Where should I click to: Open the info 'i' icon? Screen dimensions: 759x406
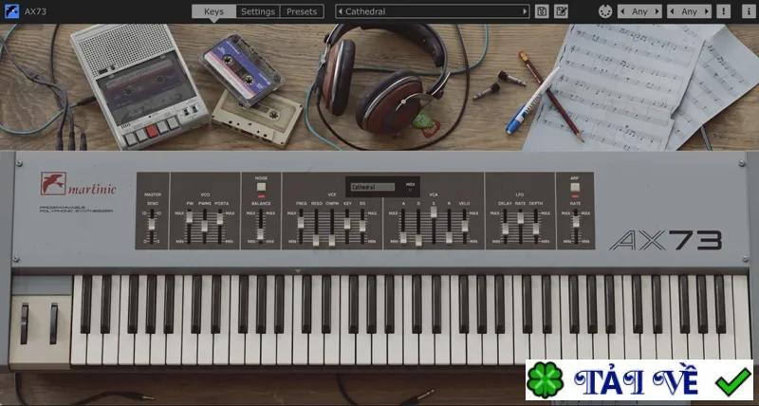(x=749, y=11)
